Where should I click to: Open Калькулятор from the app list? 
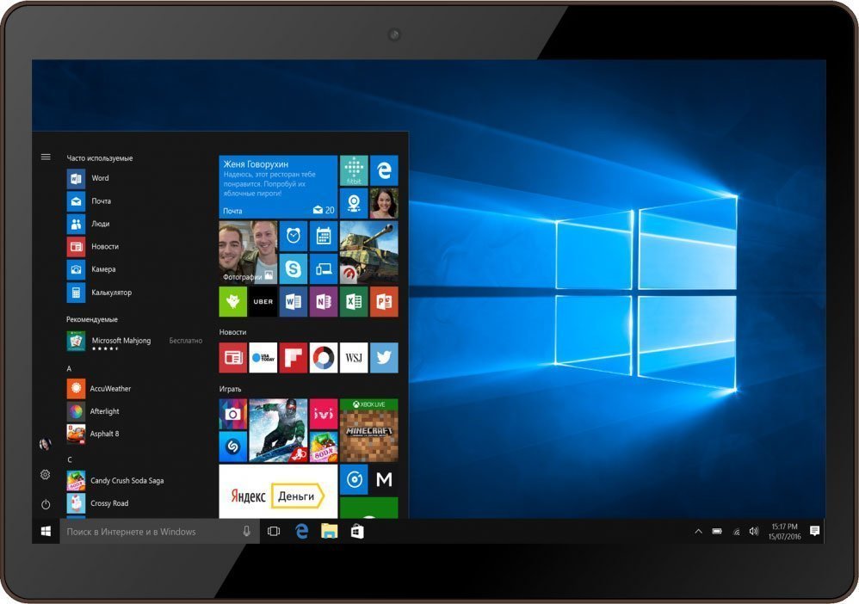[99, 293]
